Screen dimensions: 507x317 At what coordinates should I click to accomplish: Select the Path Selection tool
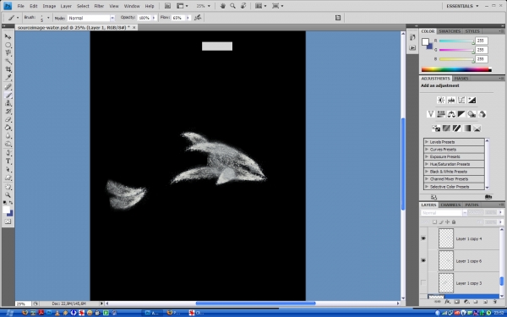pyautogui.click(x=8, y=170)
